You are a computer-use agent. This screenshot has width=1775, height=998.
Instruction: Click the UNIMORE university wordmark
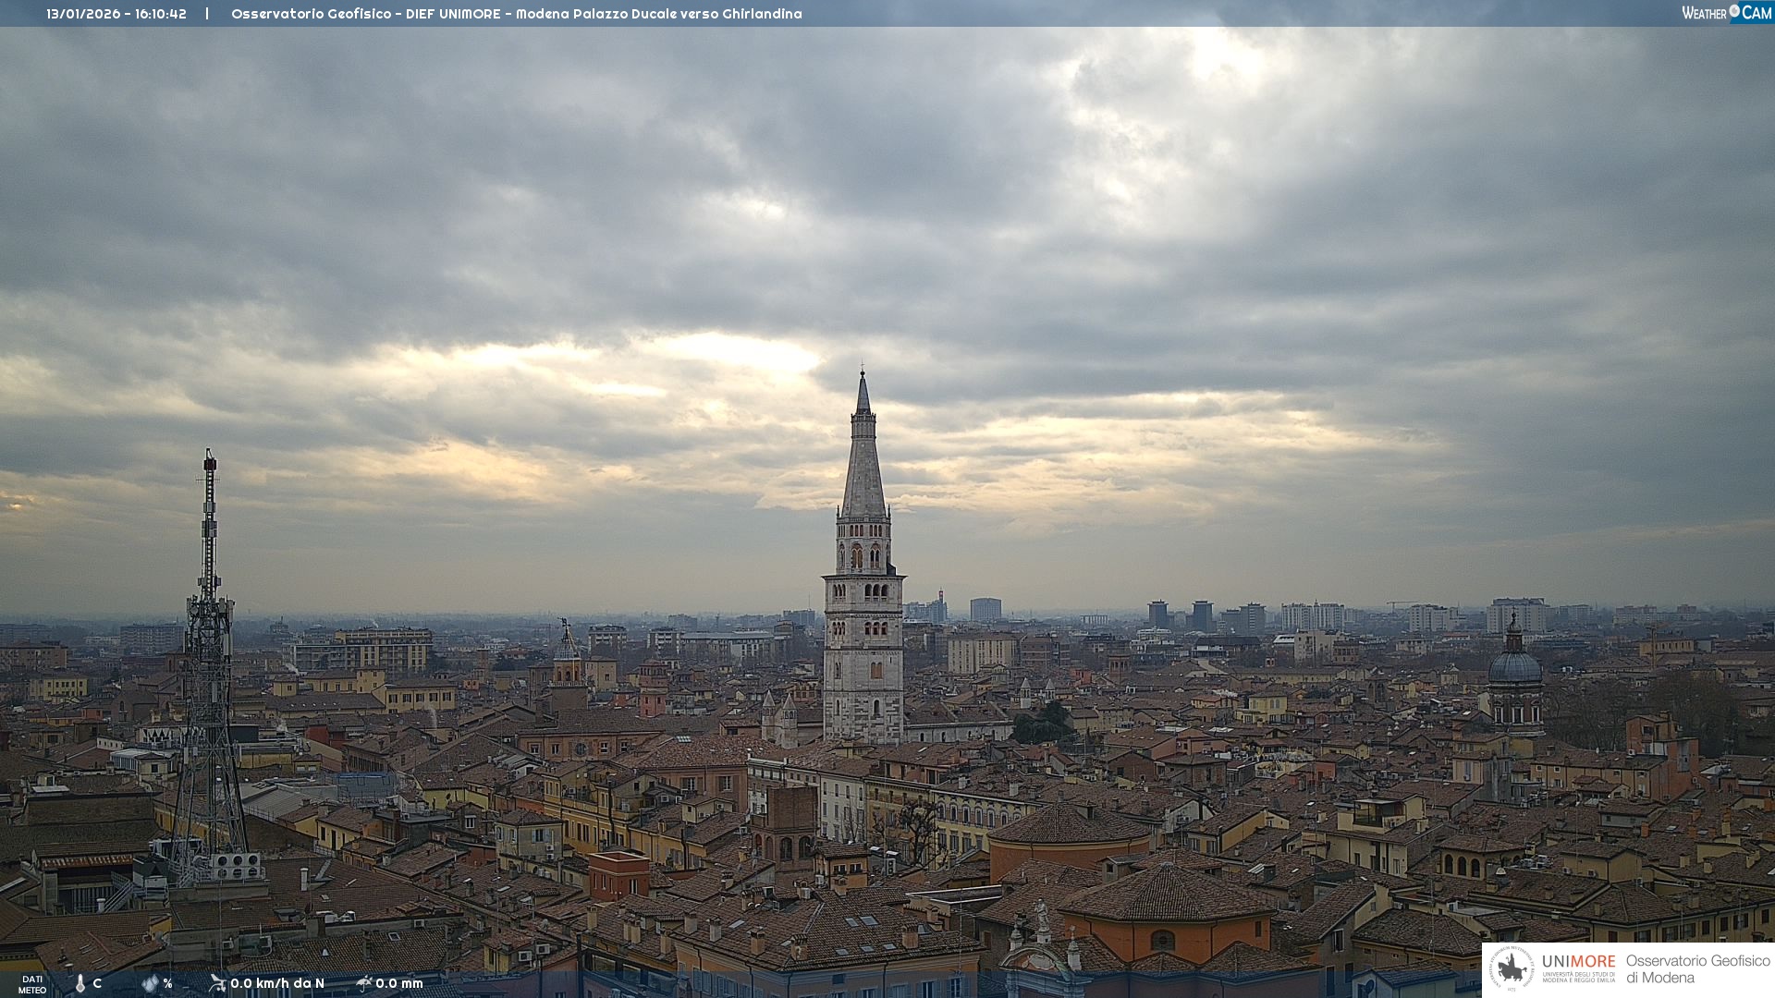coord(1578,962)
